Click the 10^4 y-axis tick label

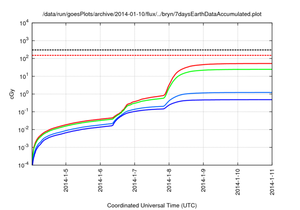(24, 23)
